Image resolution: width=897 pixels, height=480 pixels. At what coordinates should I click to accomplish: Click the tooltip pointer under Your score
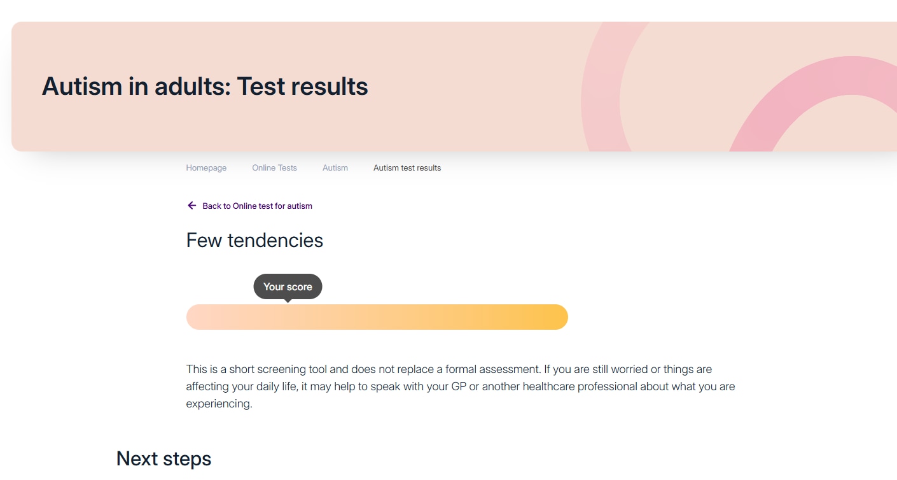pos(288,300)
